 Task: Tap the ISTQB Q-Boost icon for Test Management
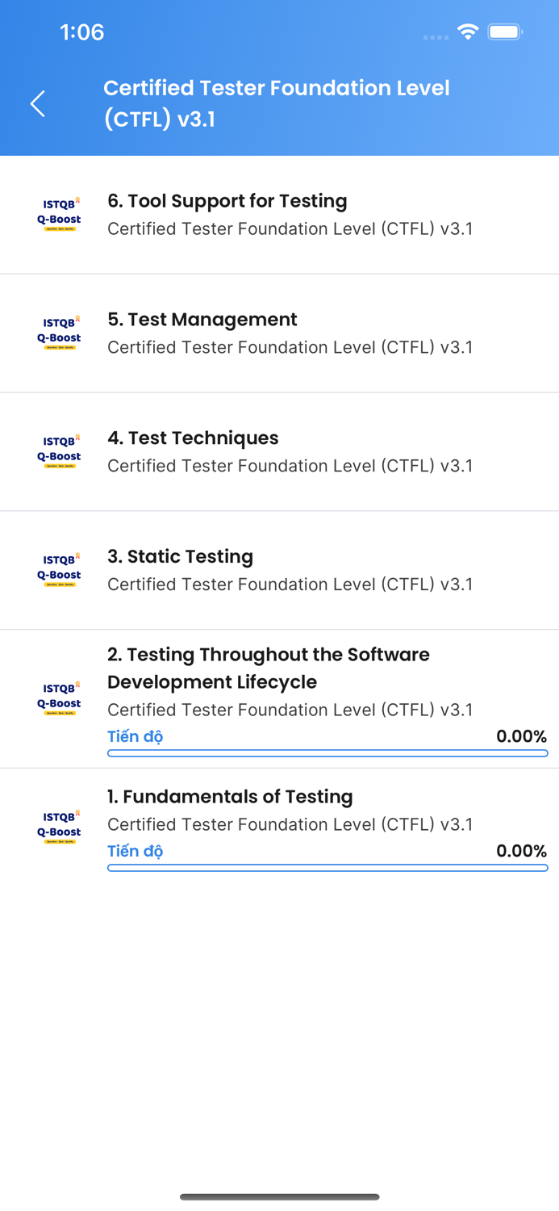tap(59, 332)
